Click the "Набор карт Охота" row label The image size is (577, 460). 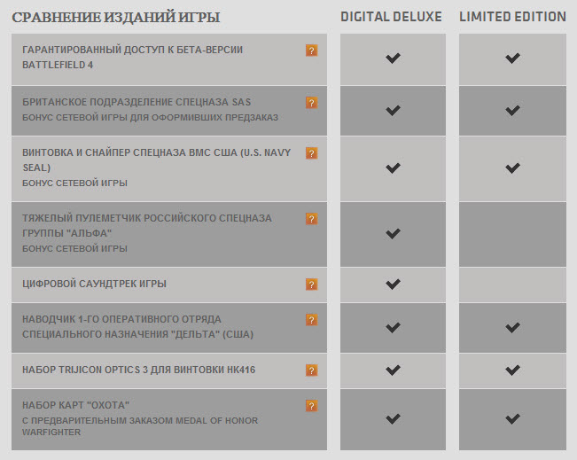tap(76, 405)
